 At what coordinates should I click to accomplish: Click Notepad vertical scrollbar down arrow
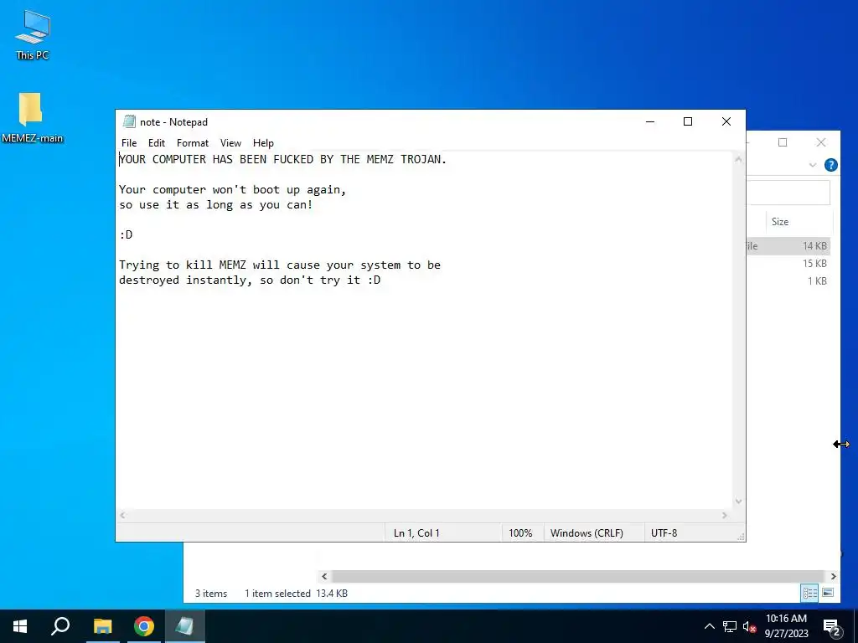[739, 502]
